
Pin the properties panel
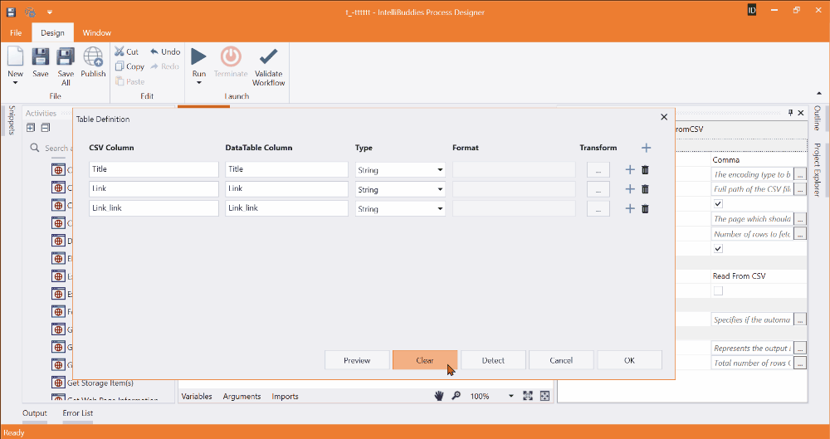pyautogui.click(x=791, y=113)
